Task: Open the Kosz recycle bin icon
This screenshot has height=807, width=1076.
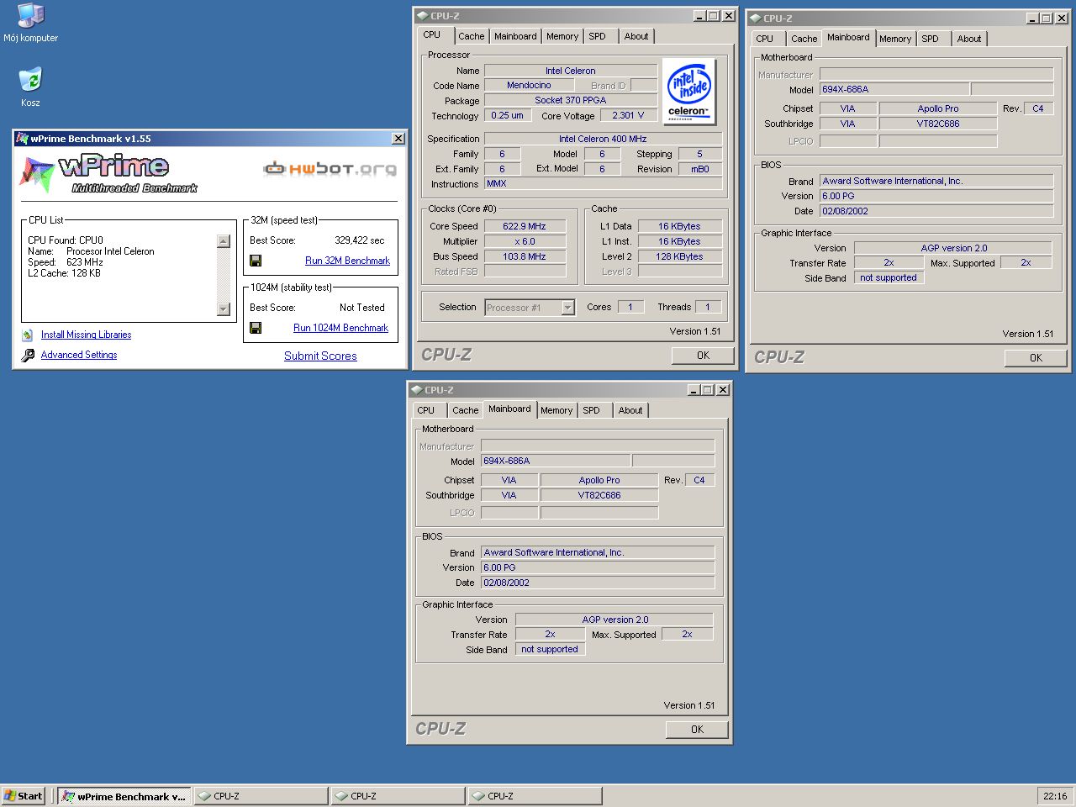Action: click(x=30, y=87)
